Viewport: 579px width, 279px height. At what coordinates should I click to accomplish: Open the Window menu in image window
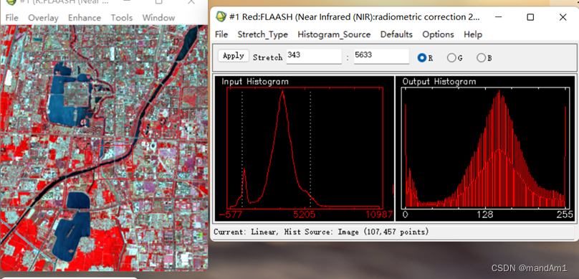click(x=159, y=18)
